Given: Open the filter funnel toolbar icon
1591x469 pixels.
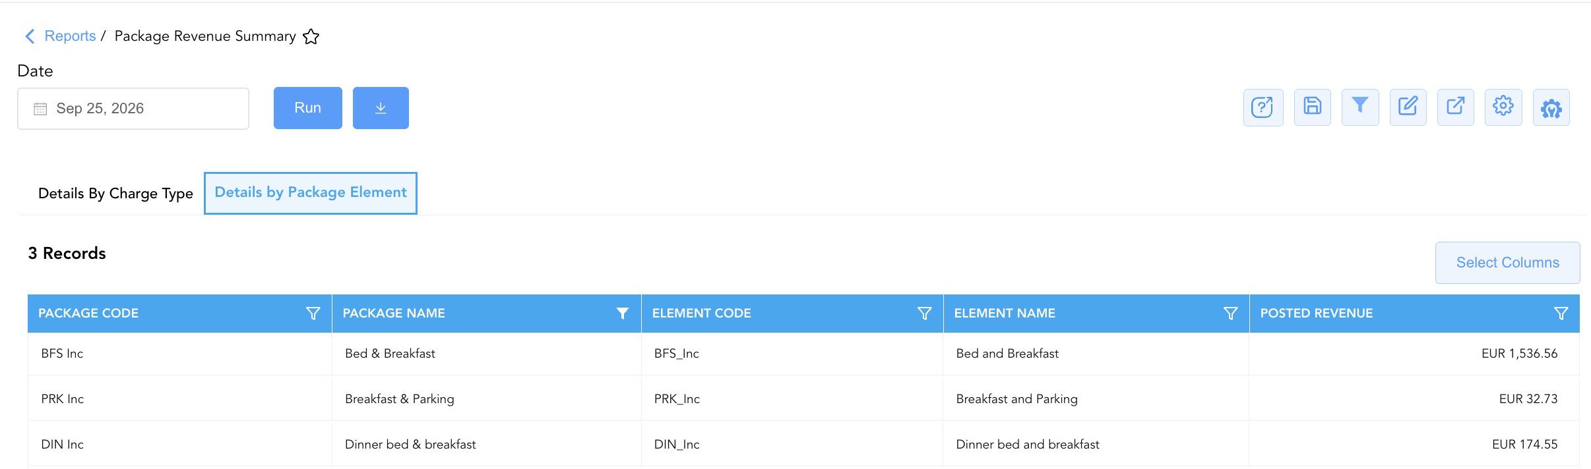Looking at the screenshot, I should click(1359, 107).
